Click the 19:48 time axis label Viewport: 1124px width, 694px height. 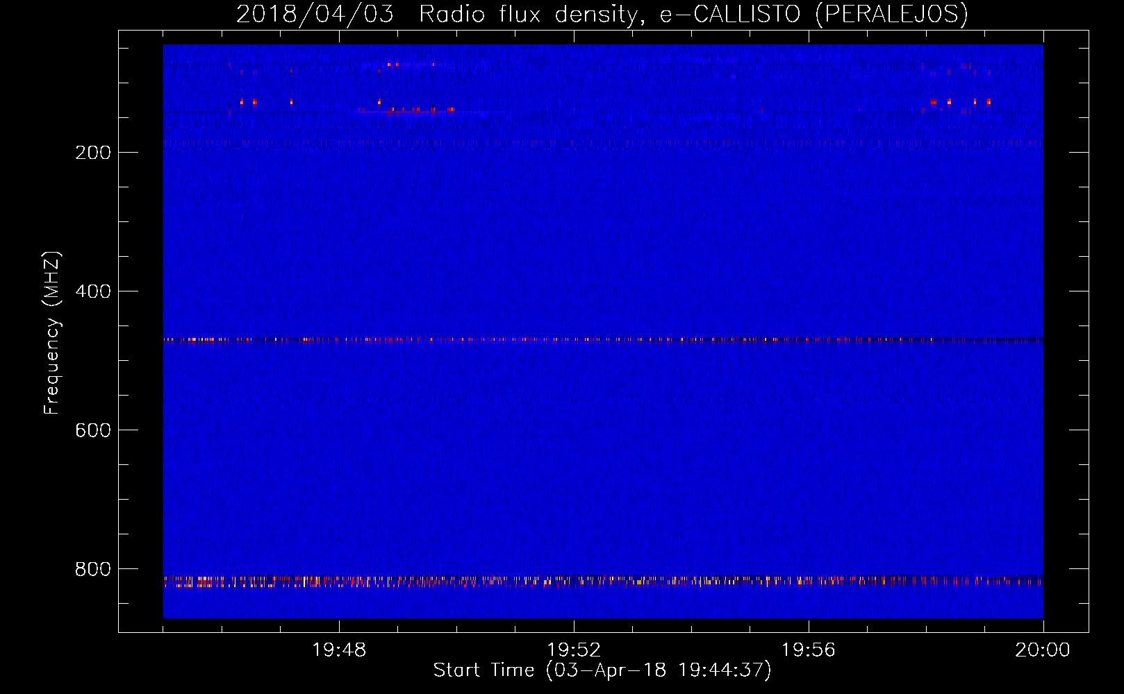click(339, 650)
